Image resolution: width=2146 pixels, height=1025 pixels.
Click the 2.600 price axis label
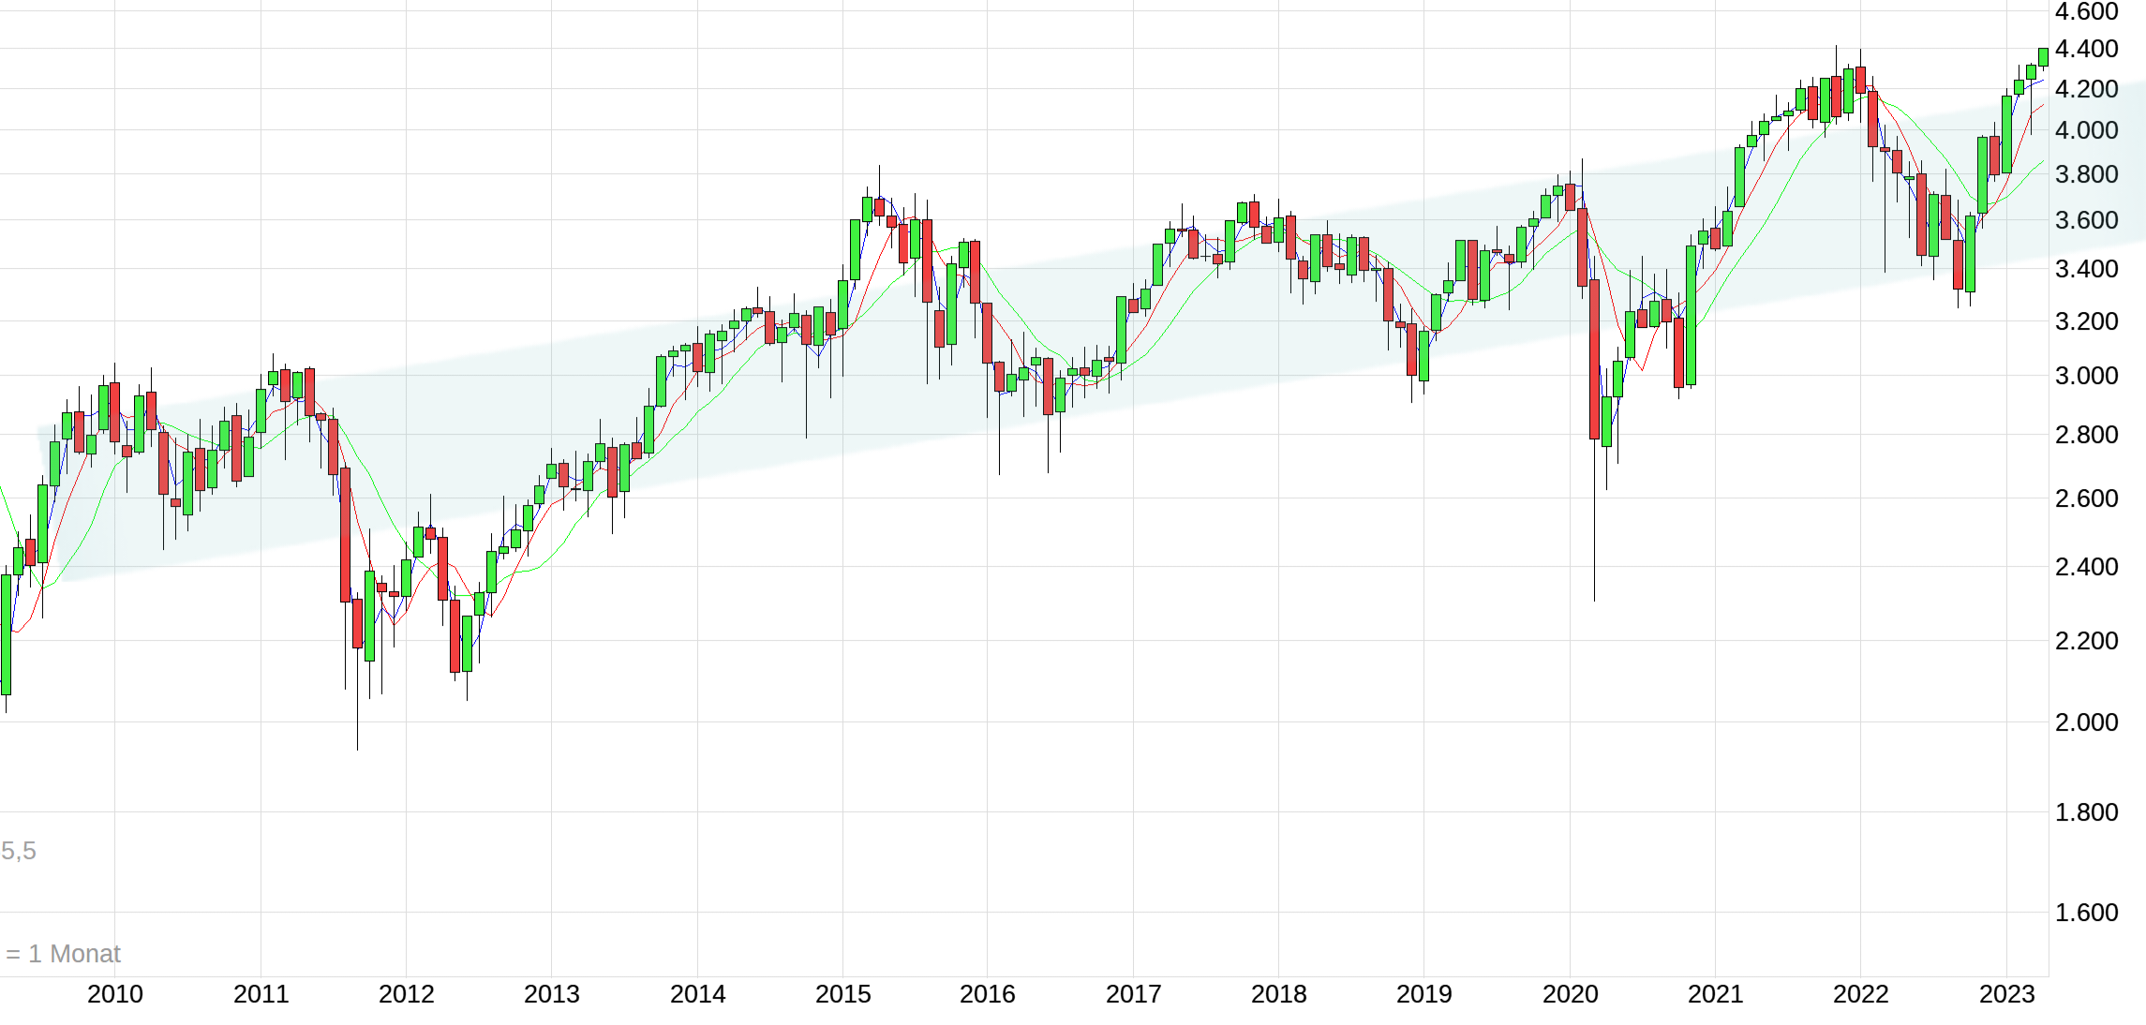coord(2086,498)
